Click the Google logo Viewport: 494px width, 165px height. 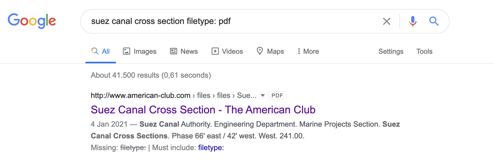(x=32, y=21)
